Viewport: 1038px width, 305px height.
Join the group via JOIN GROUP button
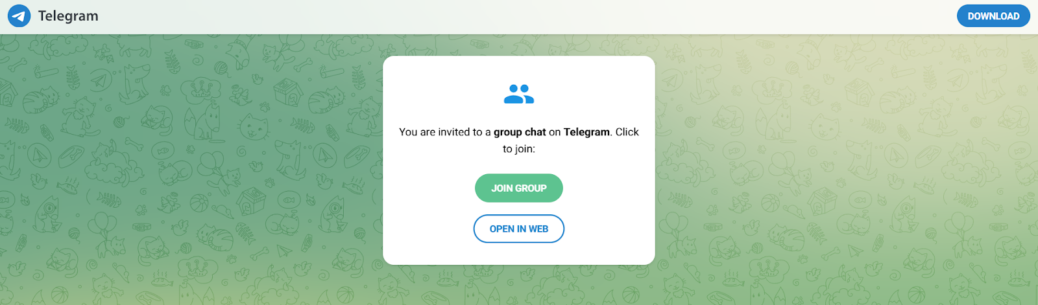[519, 188]
